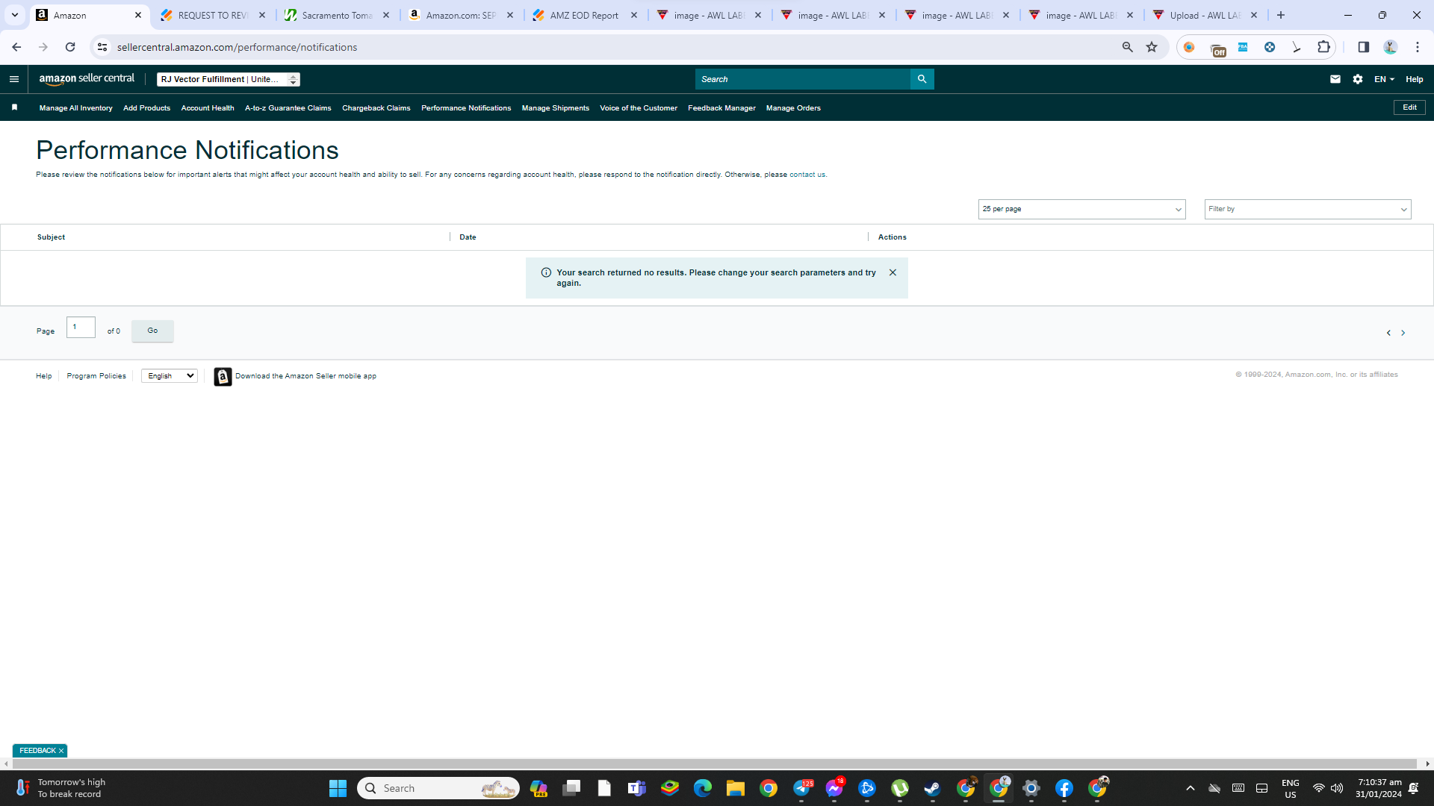The image size is (1434, 806).
Task: Expand the 25 per page dropdown
Action: (x=1081, y=209)
